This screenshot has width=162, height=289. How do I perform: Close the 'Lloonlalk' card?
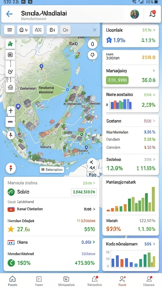pos(154,30)
